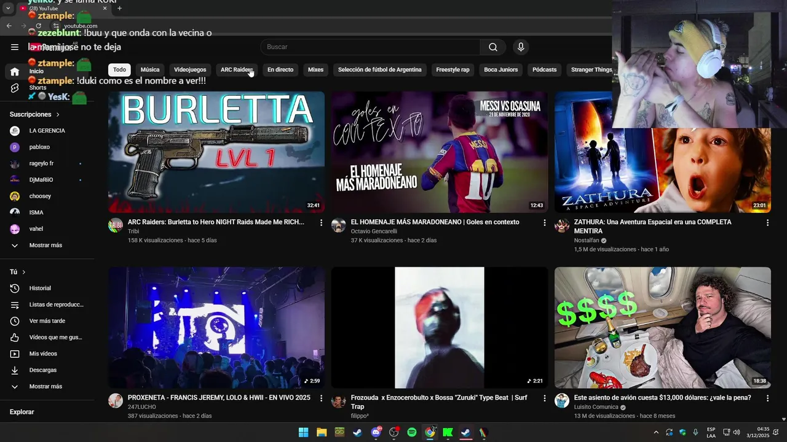Screen dimensions: 787x442
Task: Play the $$$$ airplane seat thumbnail
Action: pyautogui.click(x=663, y=327)
